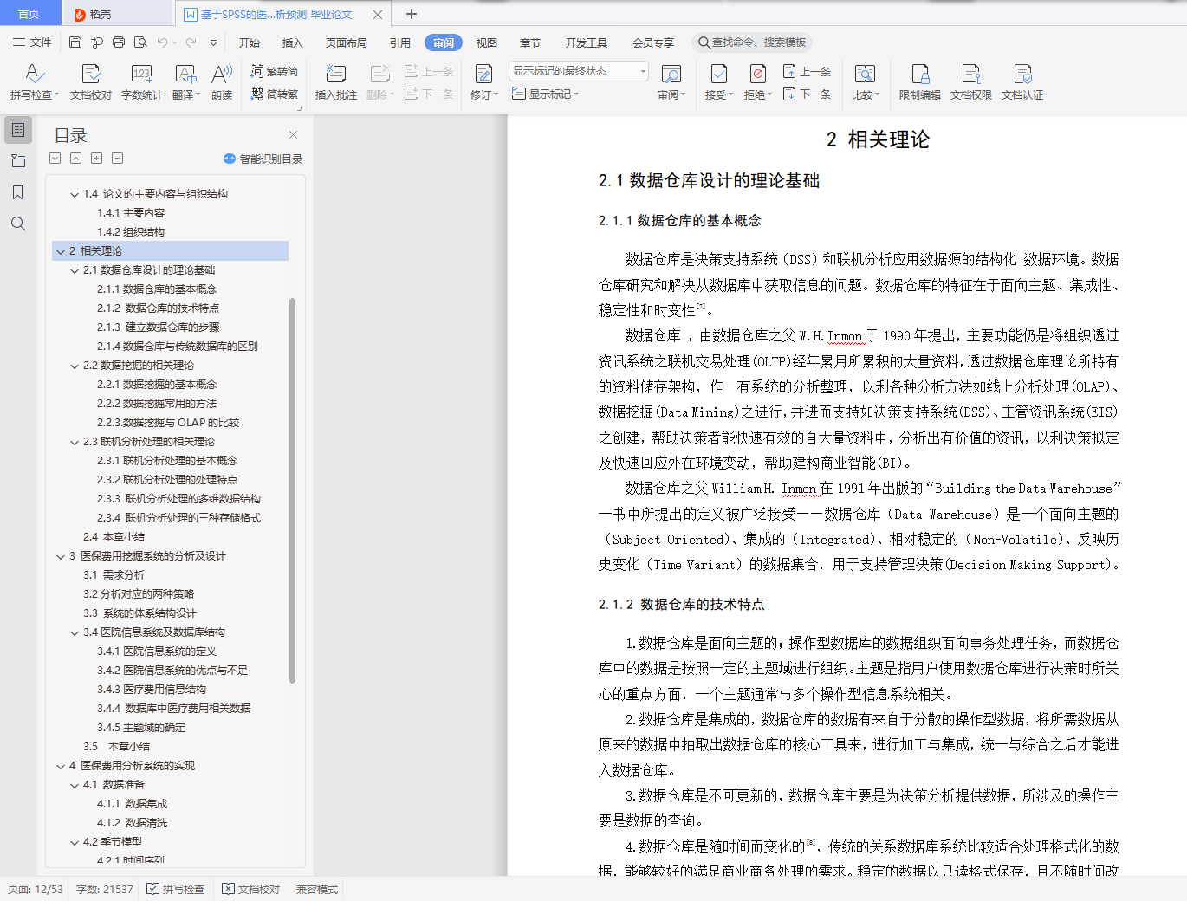Switch to the 视图 ribbon tab

coord(487,42)
